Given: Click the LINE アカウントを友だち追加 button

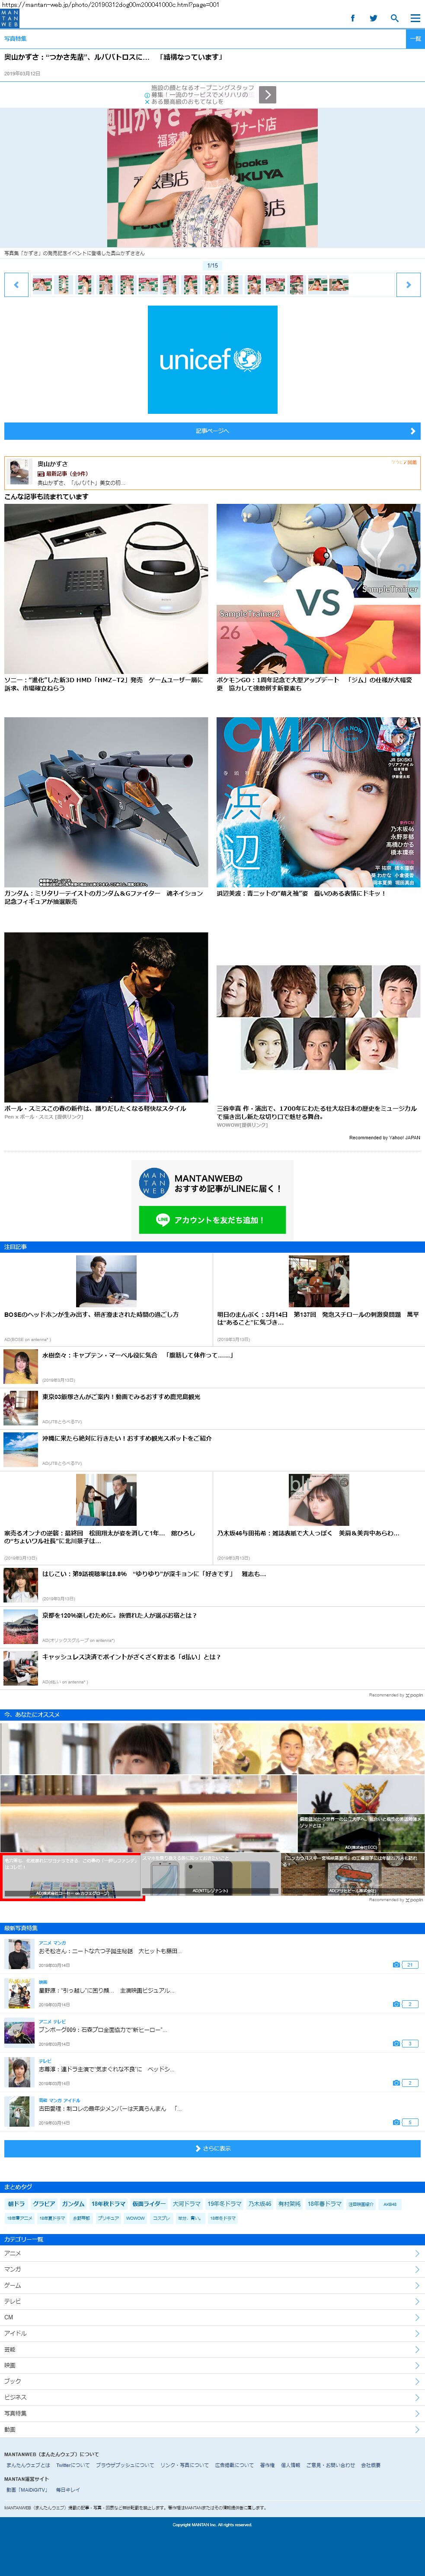Looking at the screenshot, I should [x=213, y=1220].
